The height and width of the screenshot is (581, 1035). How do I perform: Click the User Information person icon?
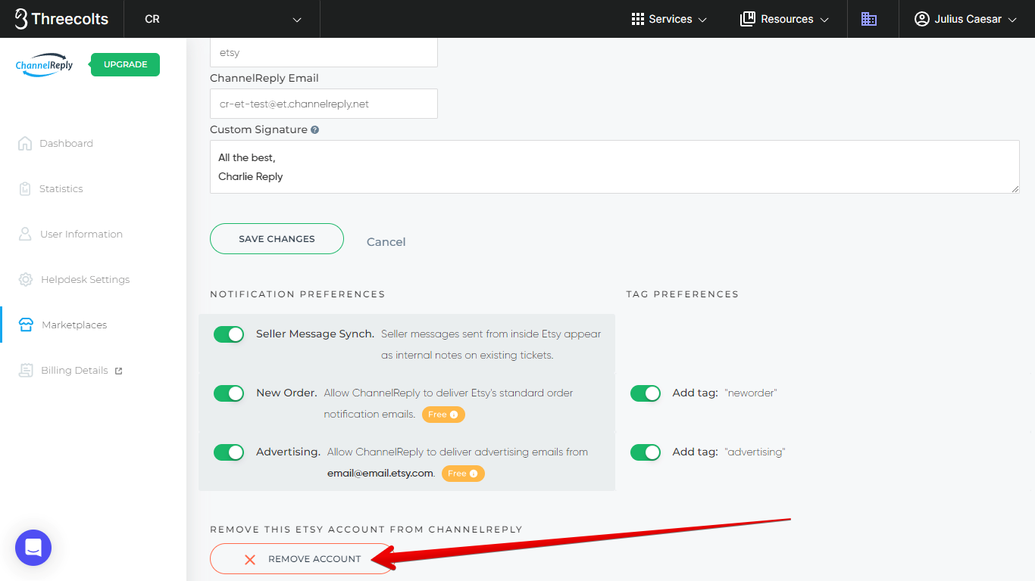[25, 234]
